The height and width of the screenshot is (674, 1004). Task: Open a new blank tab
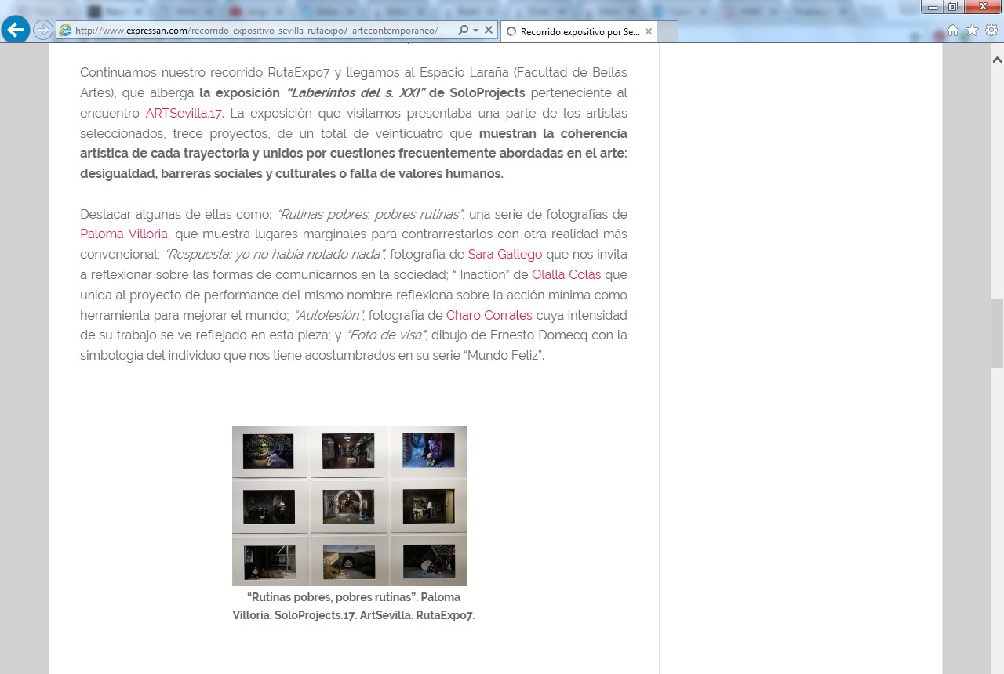668,31
